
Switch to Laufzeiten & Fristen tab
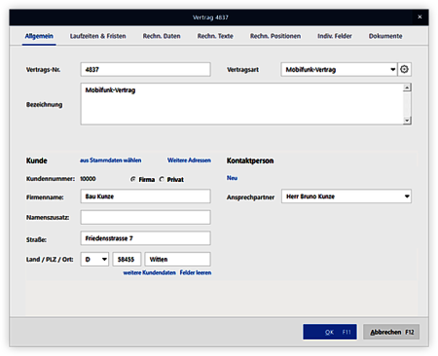[97, 36]
